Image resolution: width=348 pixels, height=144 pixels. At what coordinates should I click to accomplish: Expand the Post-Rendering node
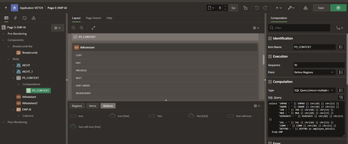click(3, 122)
